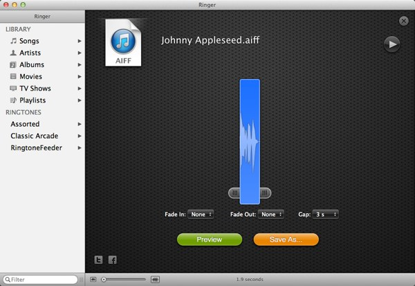Screen dimensions: 415x286
Task: Click the magnifier icon in Filter
Action: [8, 280]
